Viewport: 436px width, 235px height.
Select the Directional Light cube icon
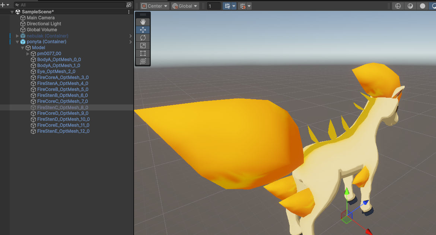[23, 23]
